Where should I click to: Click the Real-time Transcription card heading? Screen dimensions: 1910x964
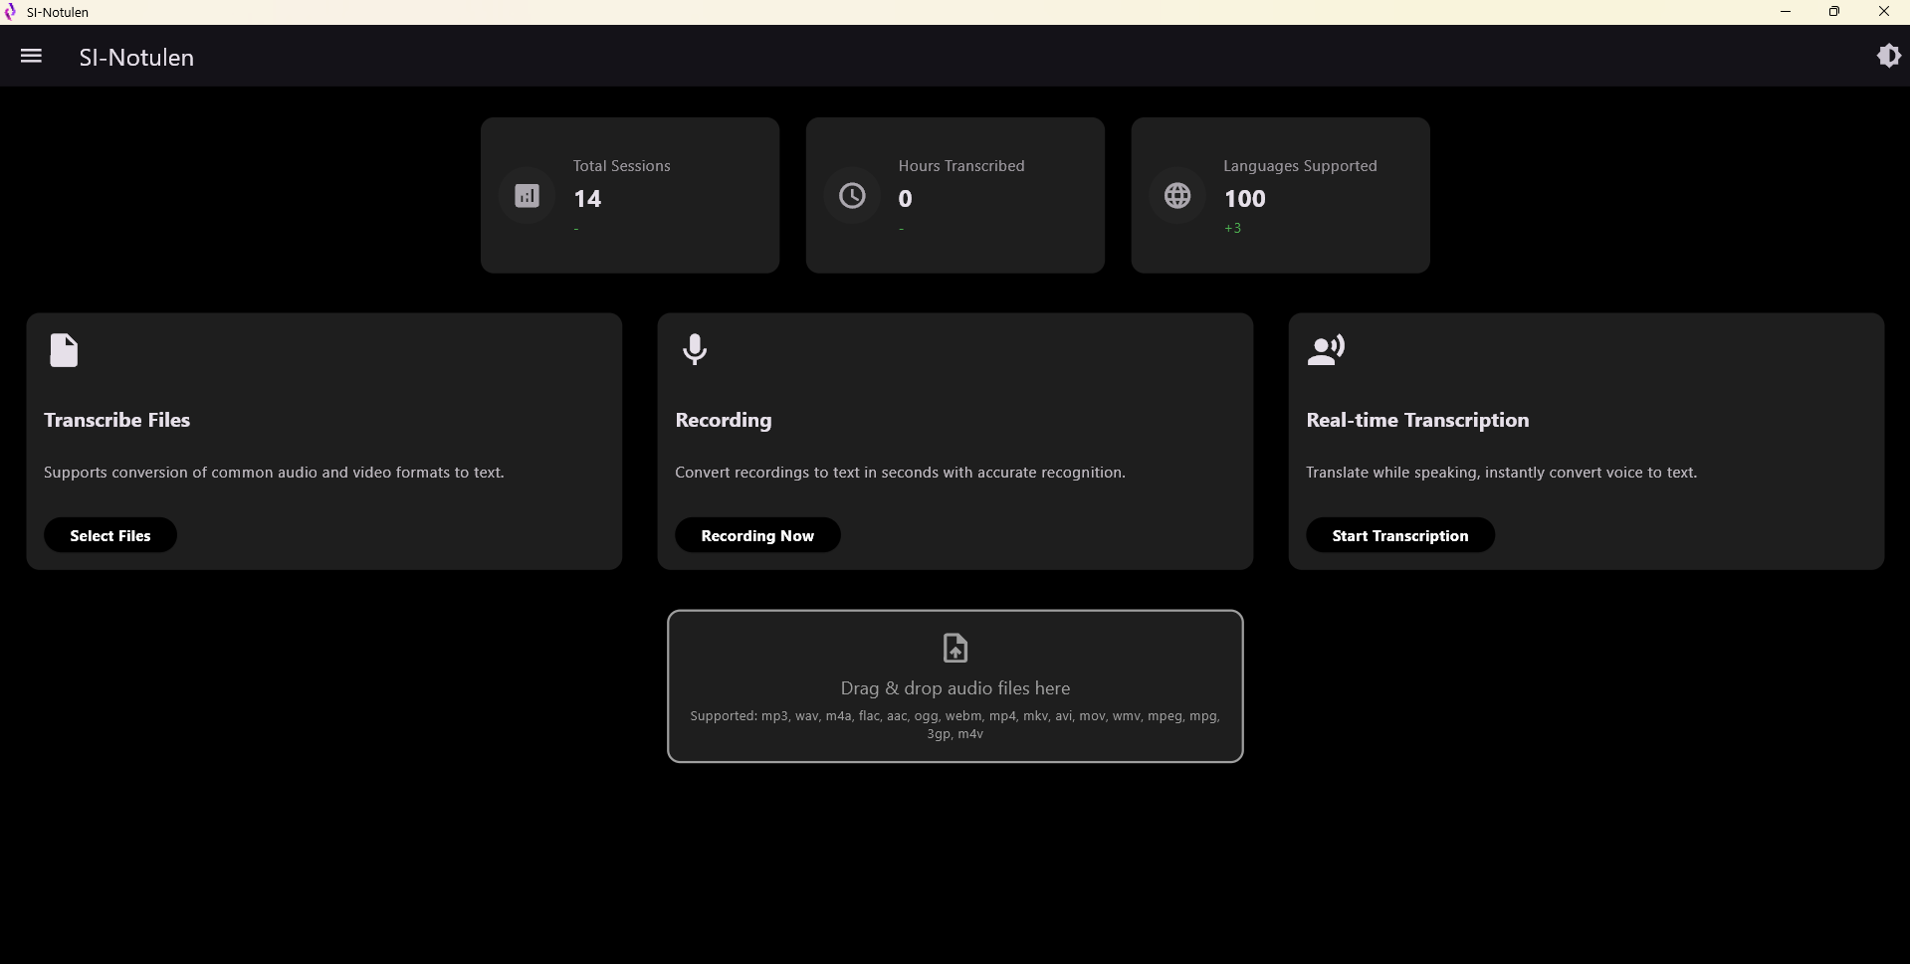1417,420
